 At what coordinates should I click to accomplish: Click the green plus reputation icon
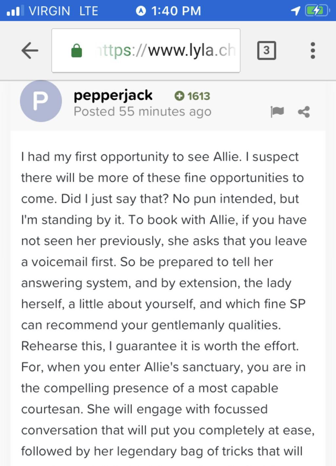point(179,96)
